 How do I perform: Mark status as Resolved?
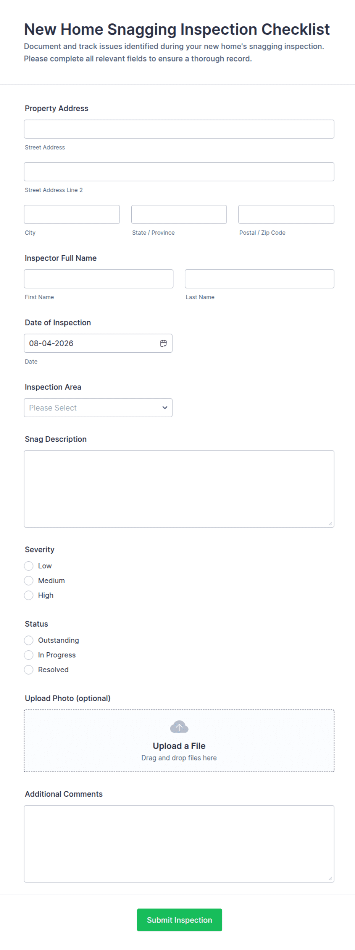[x=29, y=670]
